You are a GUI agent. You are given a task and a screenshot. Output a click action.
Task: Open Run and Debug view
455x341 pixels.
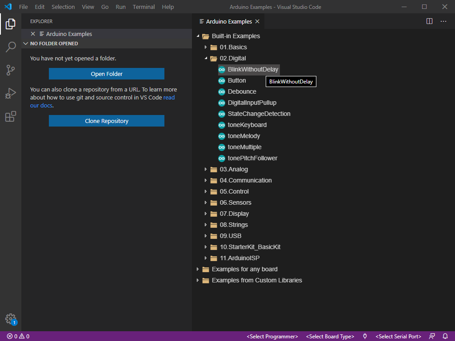(x=11, y=93)
